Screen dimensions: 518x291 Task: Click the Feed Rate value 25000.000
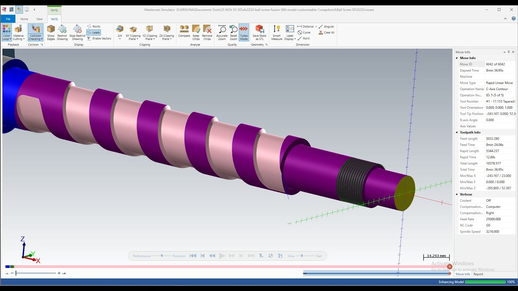(x=493, y=219)
